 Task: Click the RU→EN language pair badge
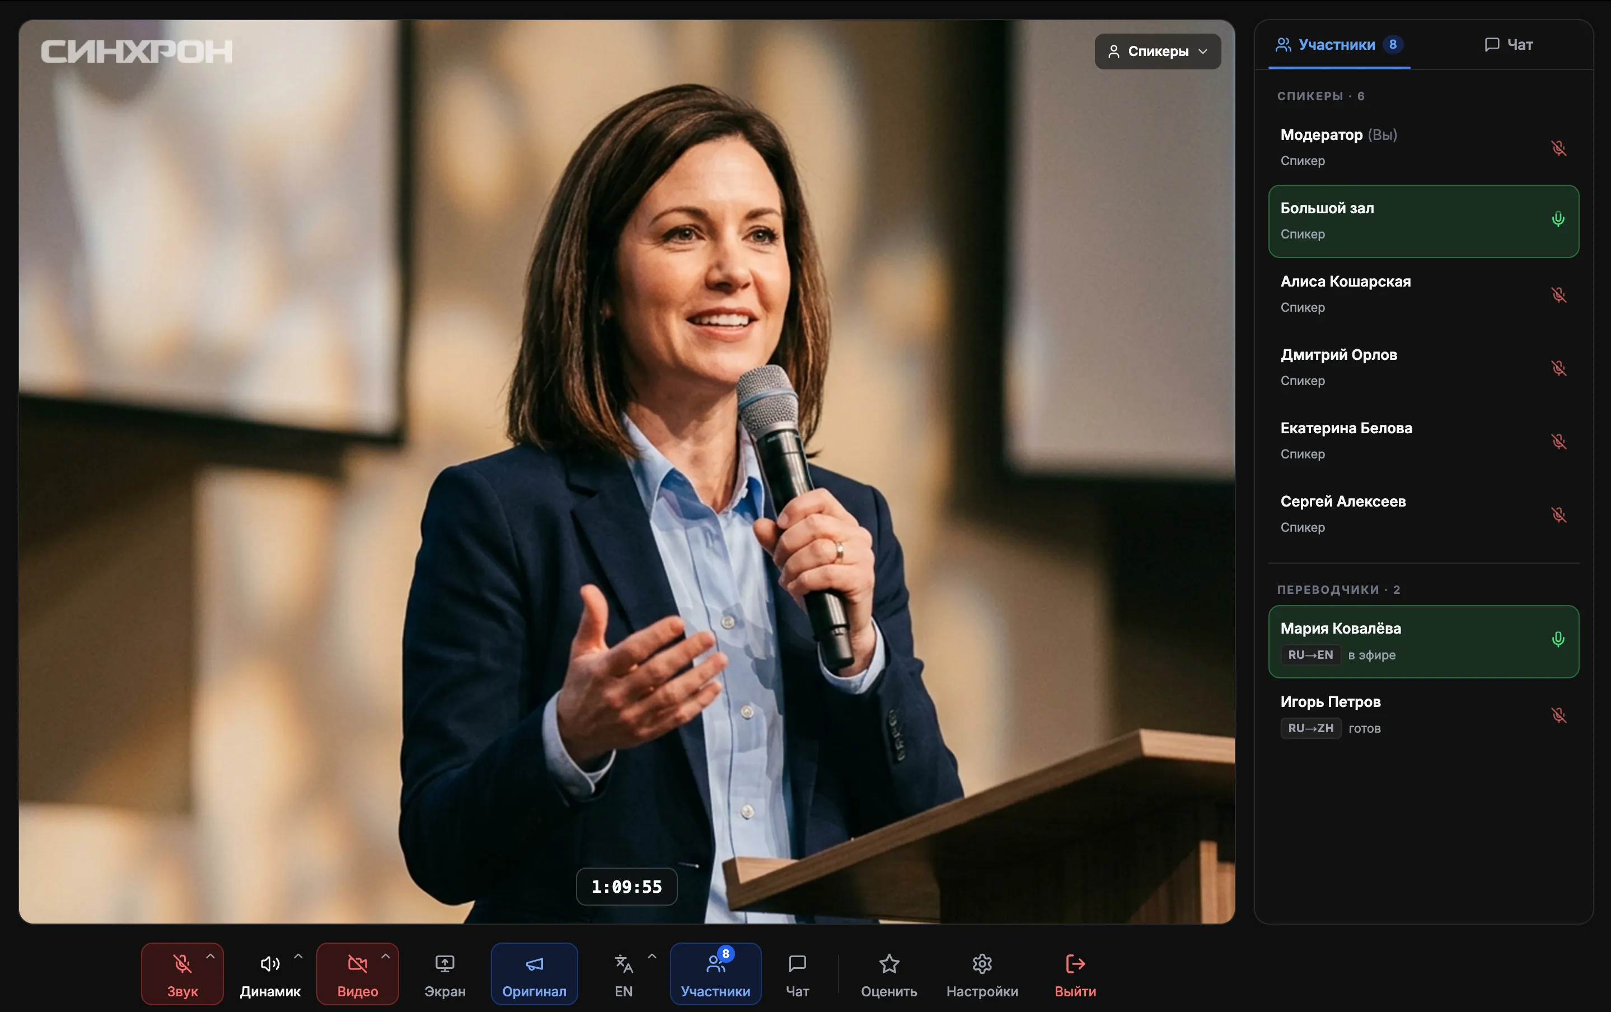pos(1310,655)
